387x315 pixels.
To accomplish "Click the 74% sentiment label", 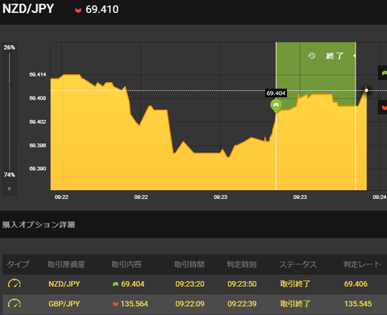I will (x=10, y=175).
